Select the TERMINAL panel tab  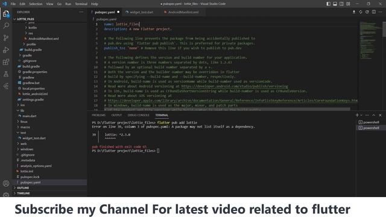pyautogui.click(x=162, y=115)
